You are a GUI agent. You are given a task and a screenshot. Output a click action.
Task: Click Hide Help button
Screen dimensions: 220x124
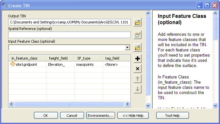coord(133,116)
